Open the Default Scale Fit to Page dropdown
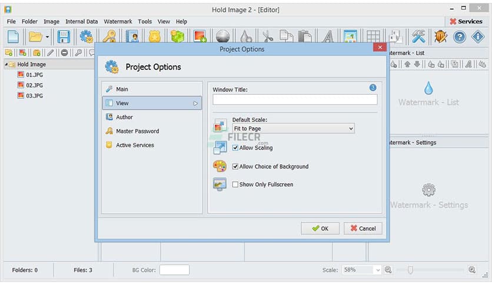This screenshot has height=285, width=492. [x=294, y=128]
